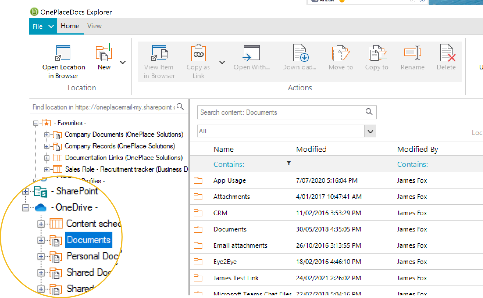Click folder icon beside Attachments
This screenshot has height=298, width=483.
coord(198,197)
